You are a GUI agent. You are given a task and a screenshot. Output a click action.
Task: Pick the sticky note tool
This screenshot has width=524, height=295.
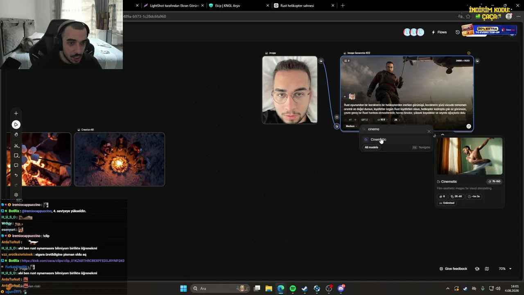coord(16,156)
